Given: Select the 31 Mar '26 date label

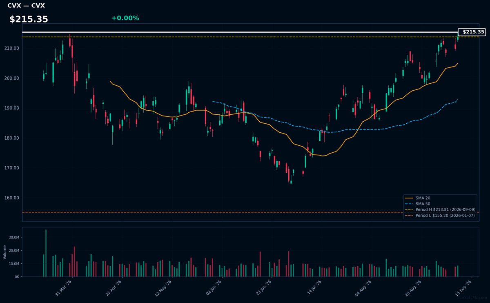Looking at the screenshot, I should click(x=63, y=288).
